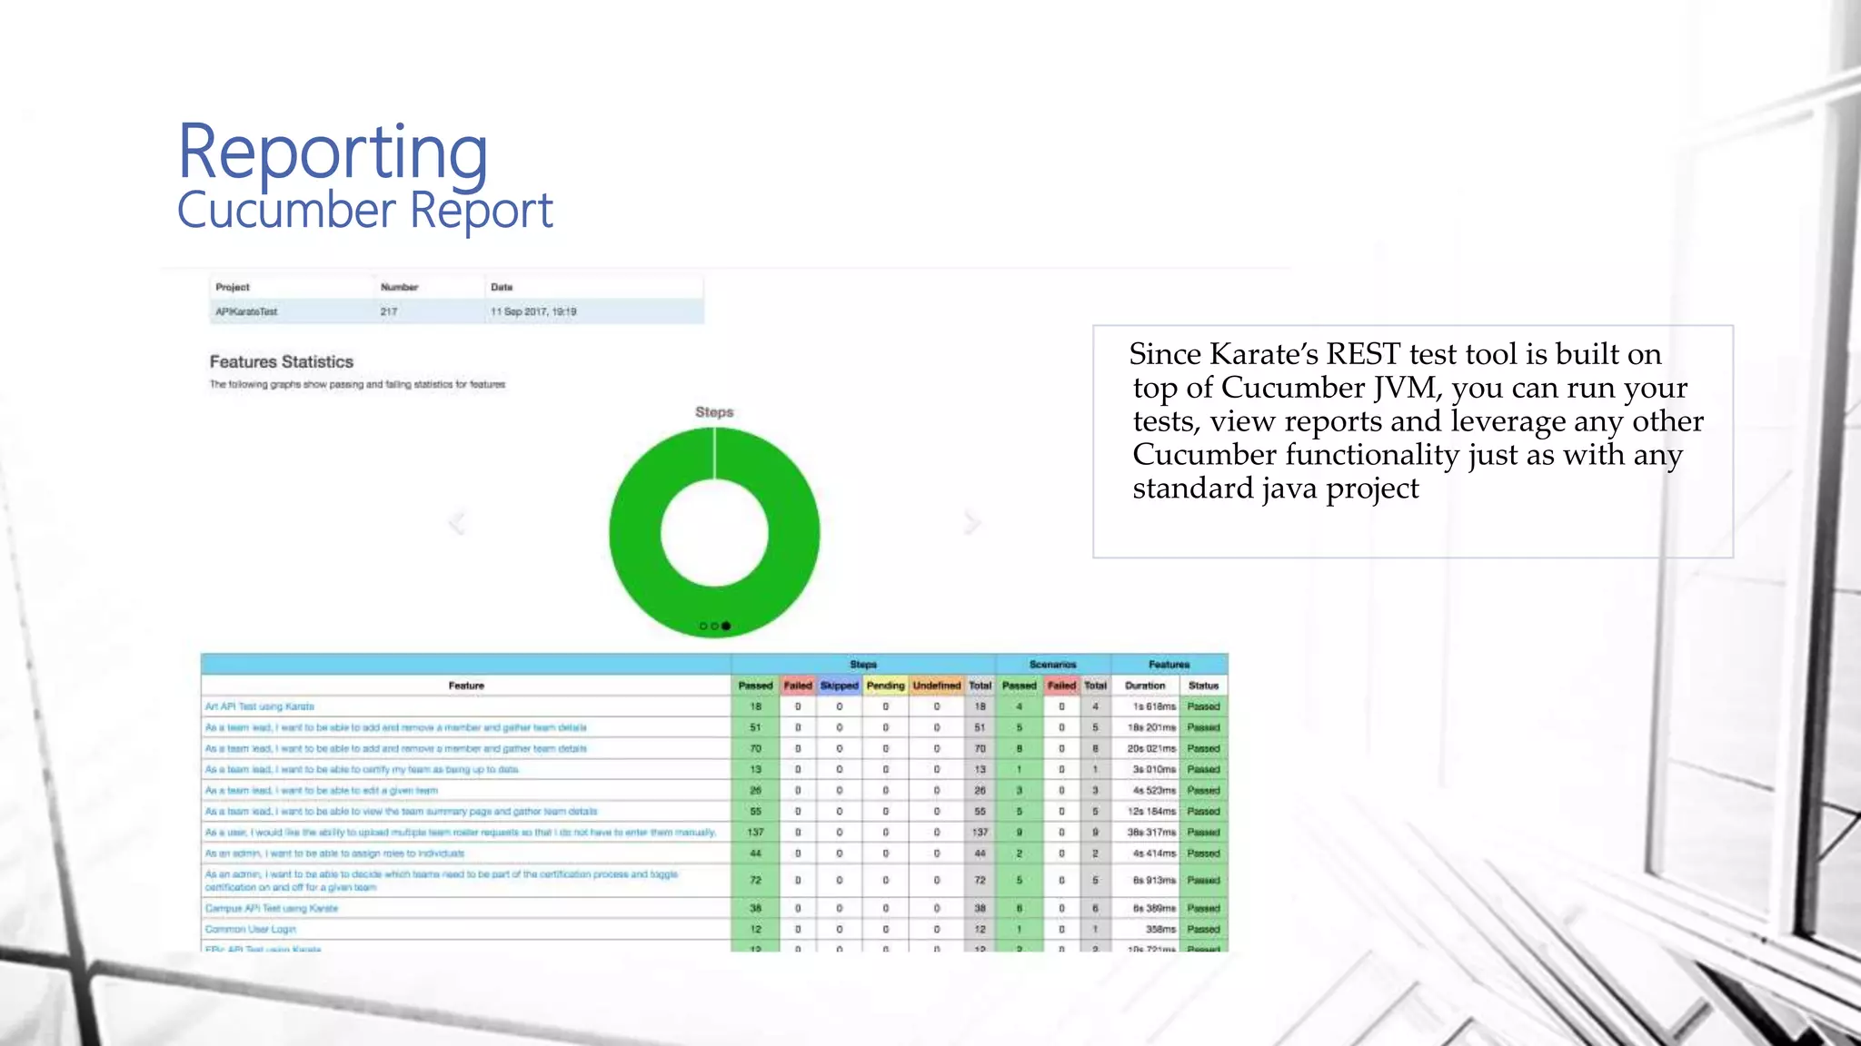Click the APIKarateTest project row

tap(247, 311)
